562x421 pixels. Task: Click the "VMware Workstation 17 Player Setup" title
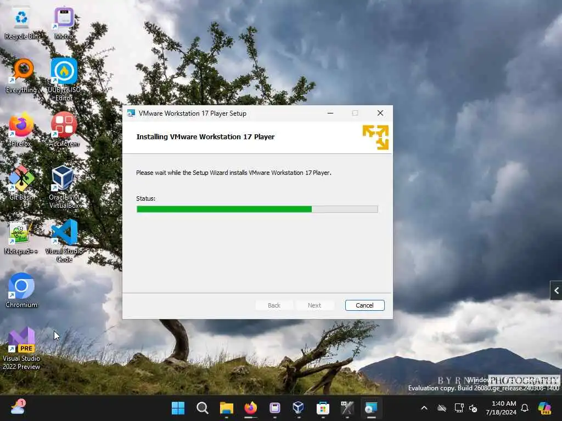tap(193, 113)
